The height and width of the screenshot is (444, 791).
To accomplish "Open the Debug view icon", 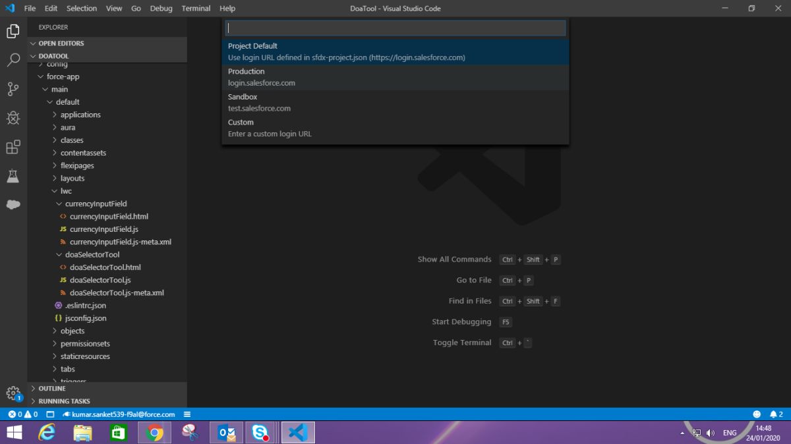I will click(13, 118).
